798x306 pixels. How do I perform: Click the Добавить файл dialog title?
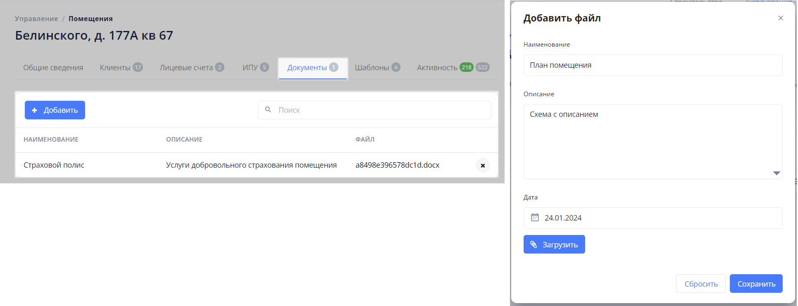tap(562, 18)
